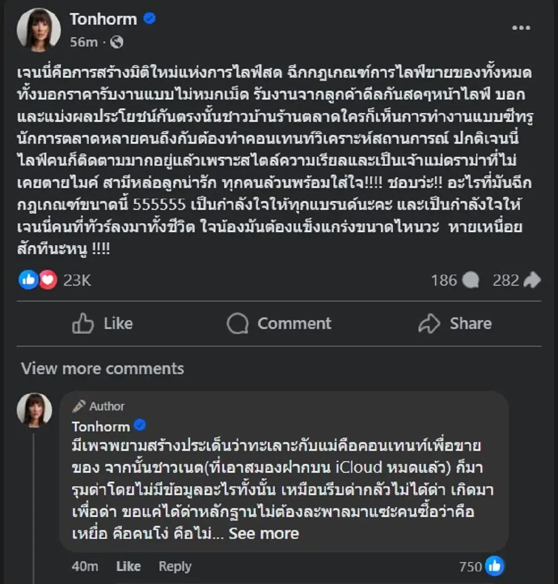
Task: Expand comment with See more
Action: pyautogui.click(x=264, y=533)
